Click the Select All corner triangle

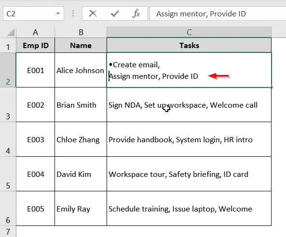pos(11,33)
